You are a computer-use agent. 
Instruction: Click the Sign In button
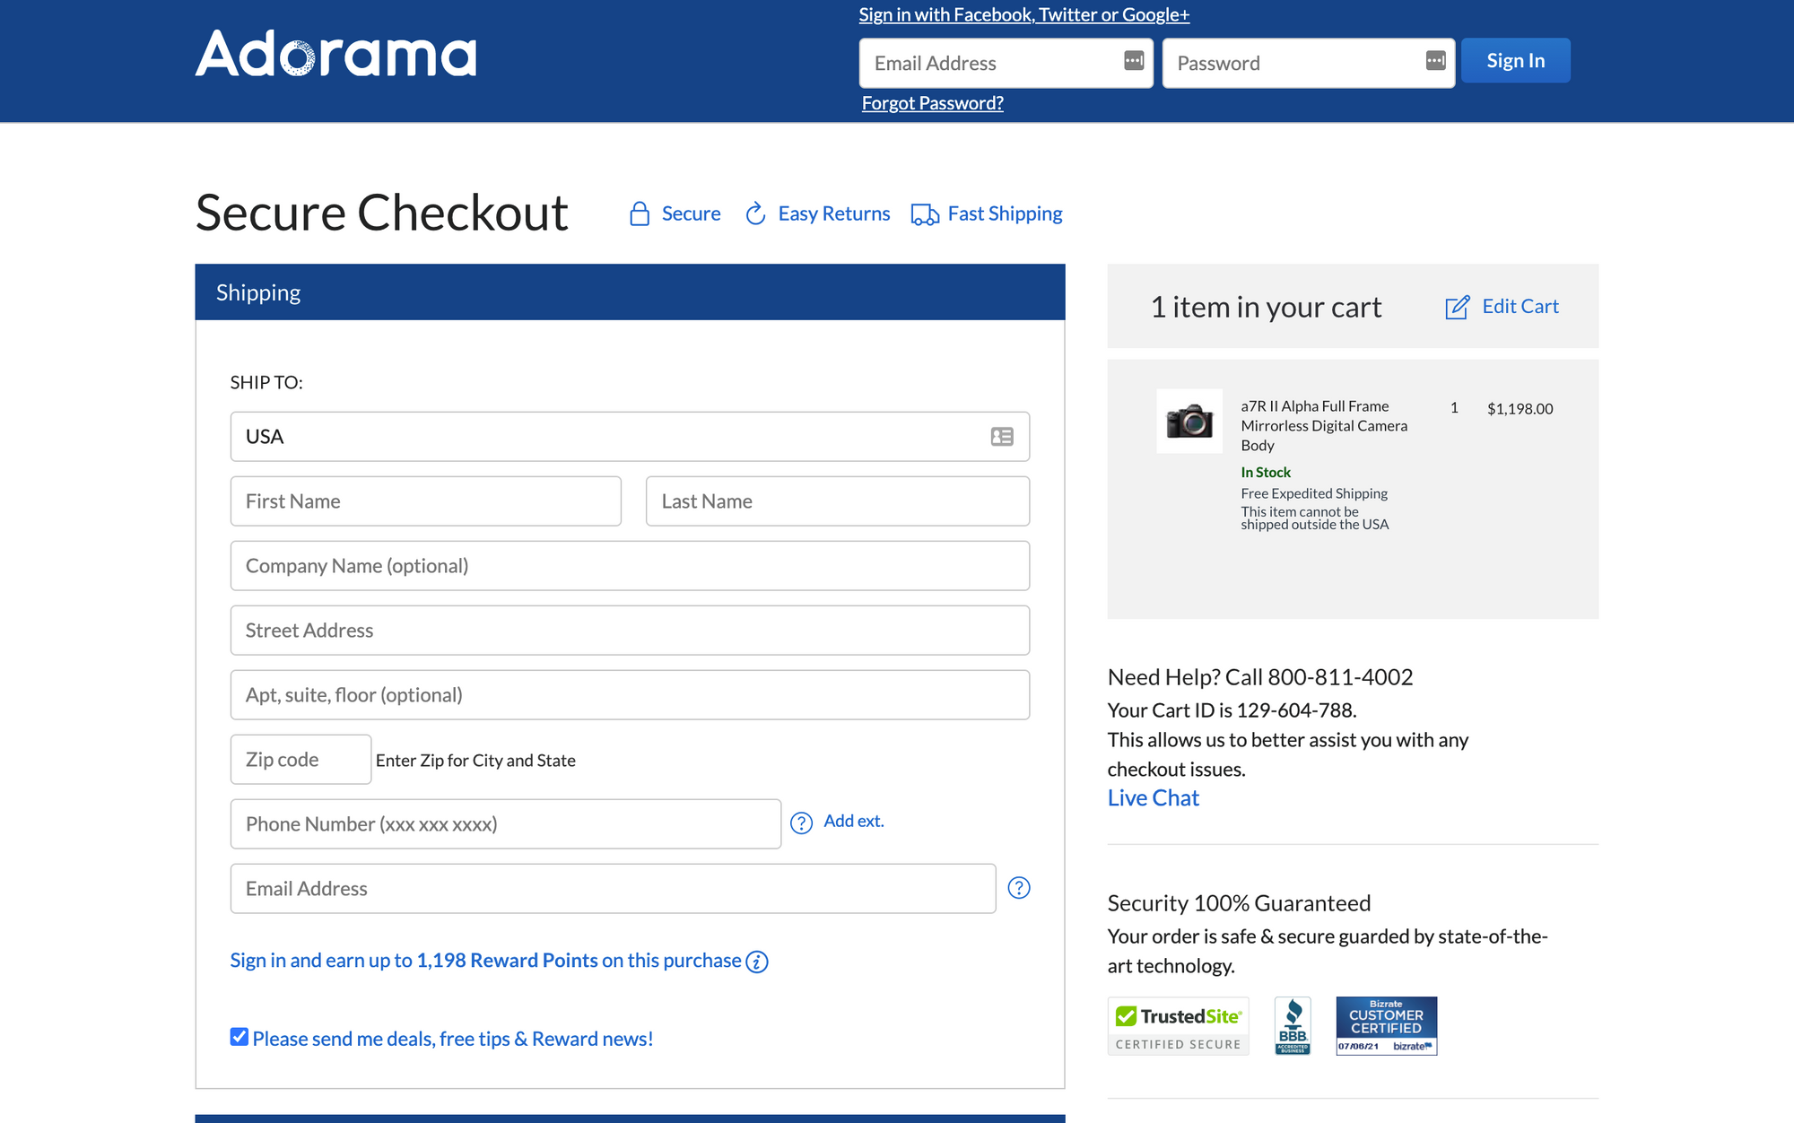(x=1515, y=61)
